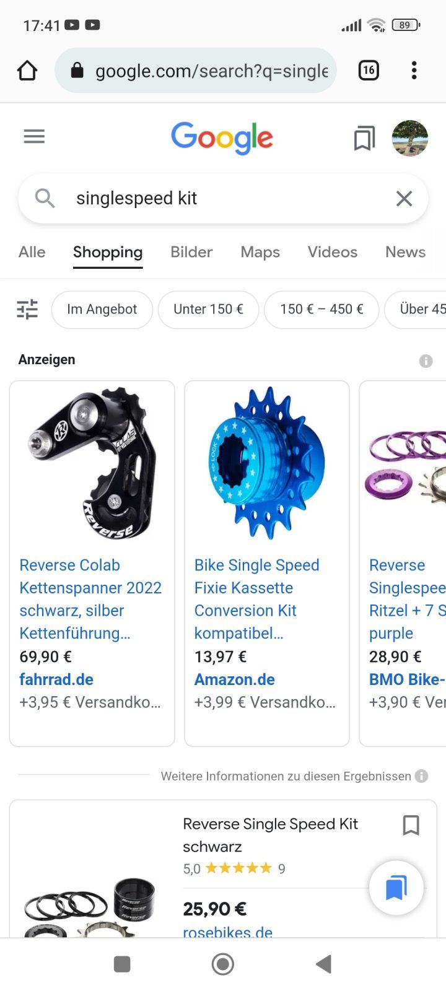Tap the address bar URL field

point(196,71)
